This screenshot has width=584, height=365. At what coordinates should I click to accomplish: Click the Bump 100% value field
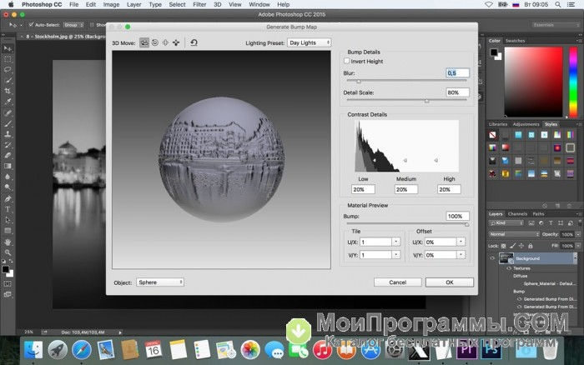(457, 216)
